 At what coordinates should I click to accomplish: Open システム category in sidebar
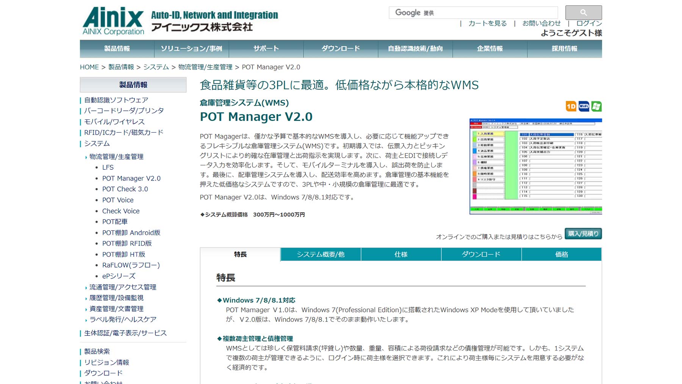97,144
